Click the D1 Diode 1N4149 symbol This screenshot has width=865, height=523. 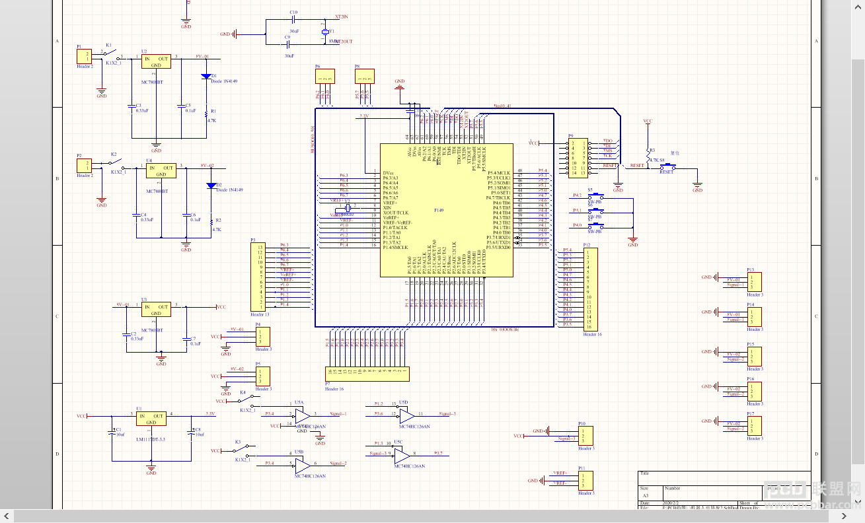click(206, 77)
